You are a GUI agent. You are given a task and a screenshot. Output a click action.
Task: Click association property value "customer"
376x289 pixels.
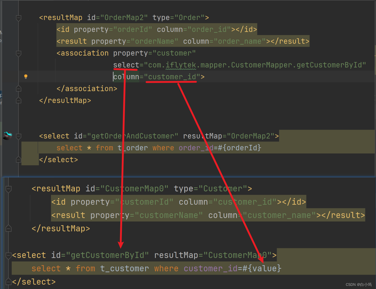(x=174, y=53)
